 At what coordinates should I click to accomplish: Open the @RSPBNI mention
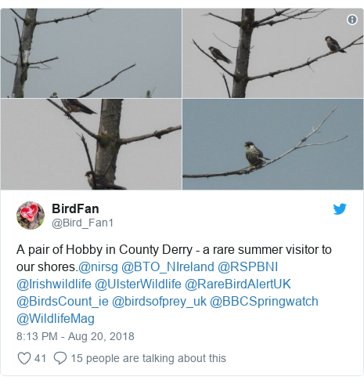[x=248, y=267]
